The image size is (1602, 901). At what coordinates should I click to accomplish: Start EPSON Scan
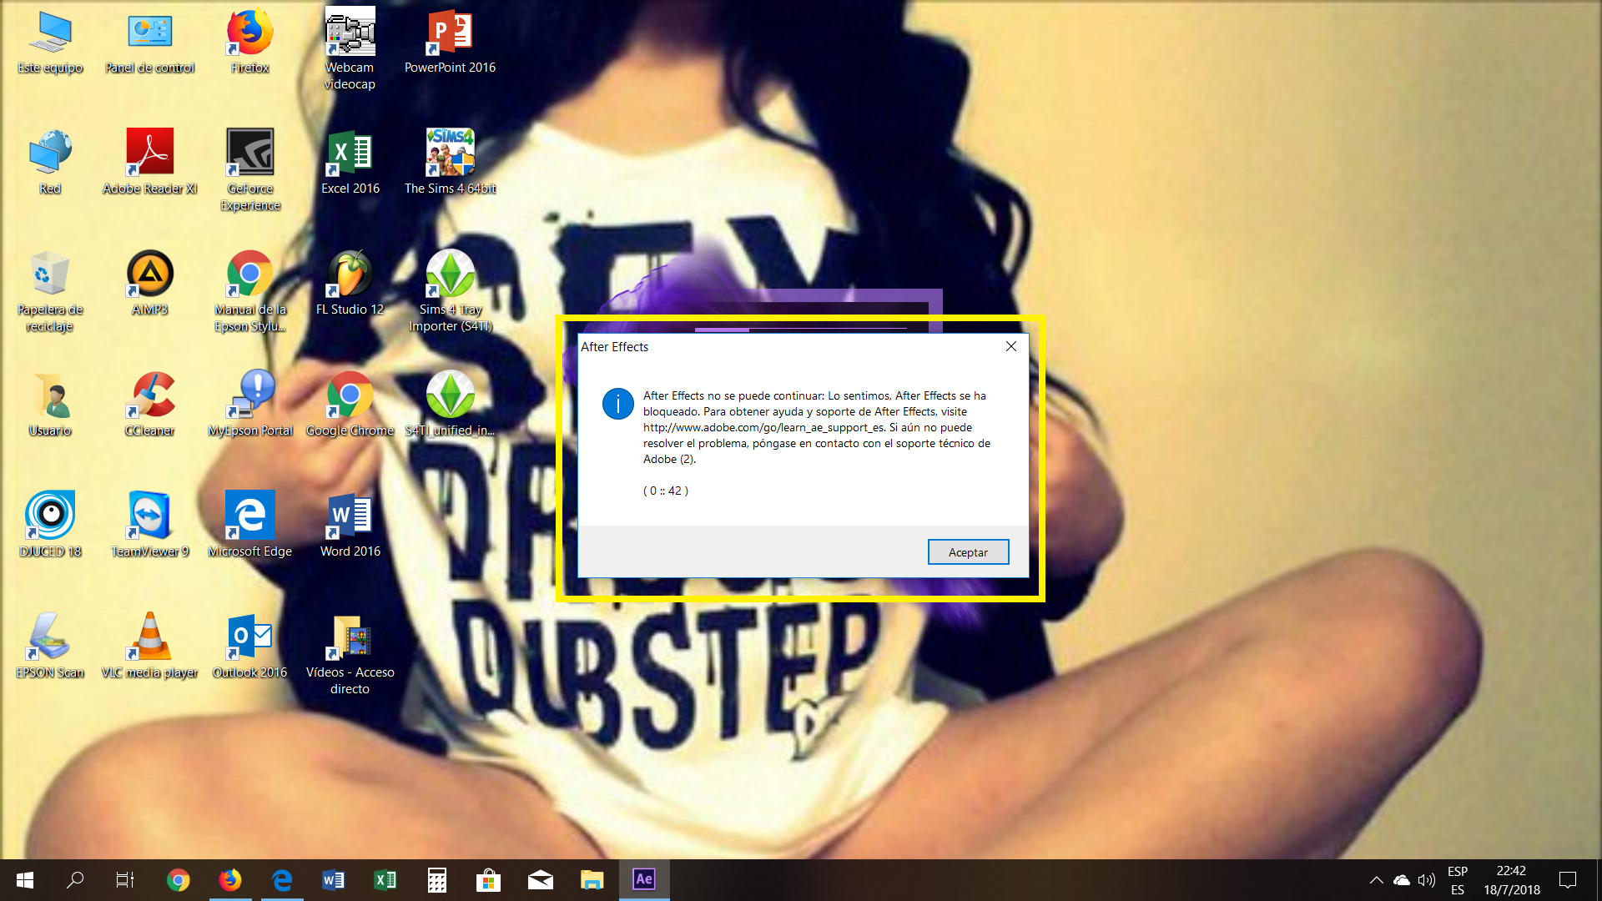tap(50, 636)
